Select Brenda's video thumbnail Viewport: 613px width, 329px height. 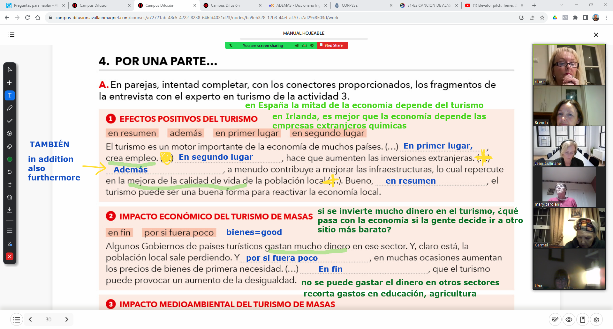(x=569, y=106)
